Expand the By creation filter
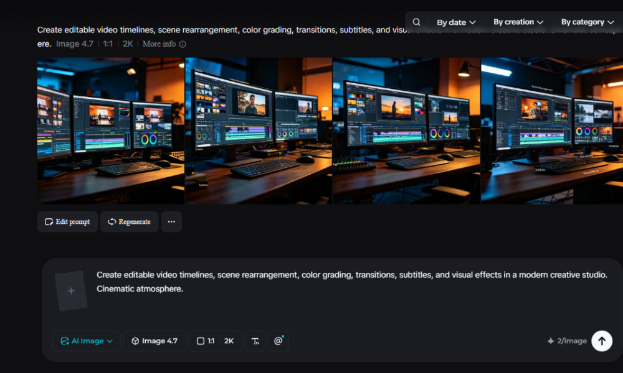 tap(518, 22)
